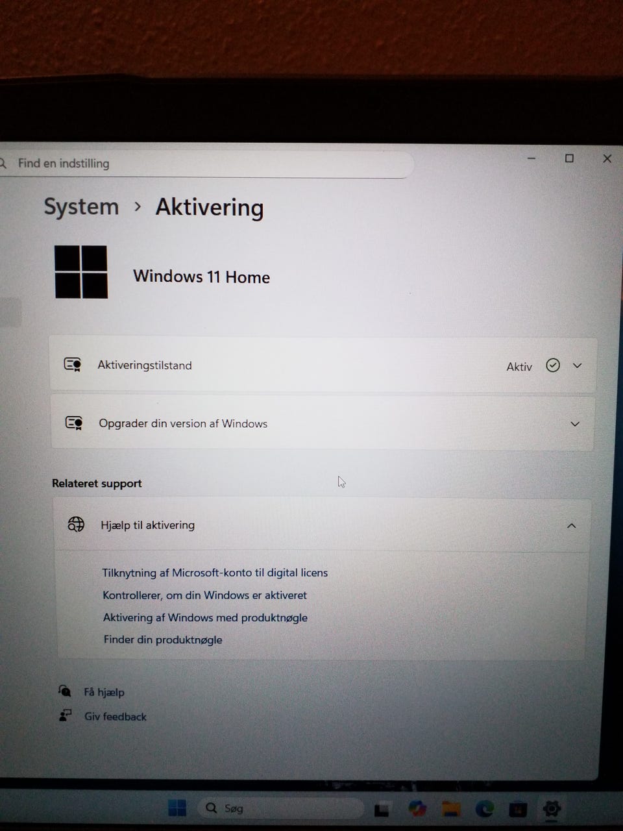This screenshot has height=831, width=623.
Task: Expand Opgrader din version af Windows
Action: [x=575, y=424]
